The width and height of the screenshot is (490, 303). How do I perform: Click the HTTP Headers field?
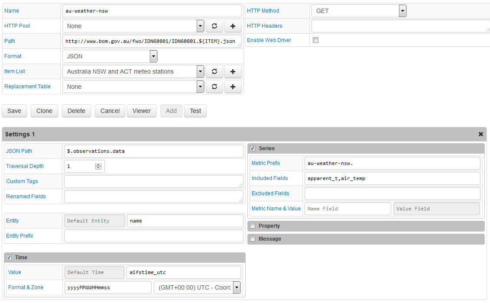[401, 26]
